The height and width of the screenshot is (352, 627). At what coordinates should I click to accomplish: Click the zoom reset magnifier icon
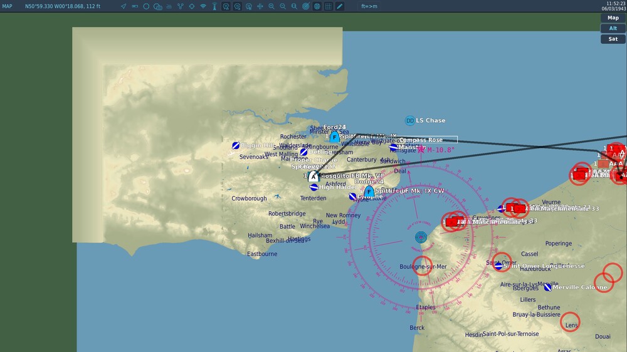(294, 6)
